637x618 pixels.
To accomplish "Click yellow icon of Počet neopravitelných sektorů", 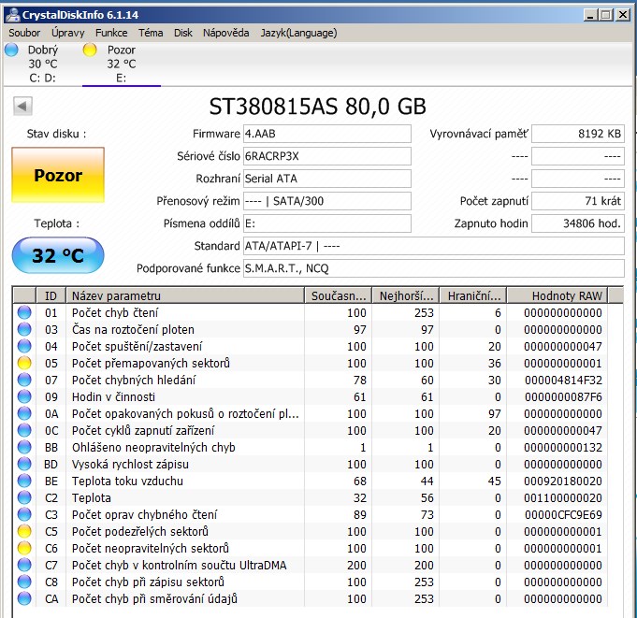I will coord(24,548).
